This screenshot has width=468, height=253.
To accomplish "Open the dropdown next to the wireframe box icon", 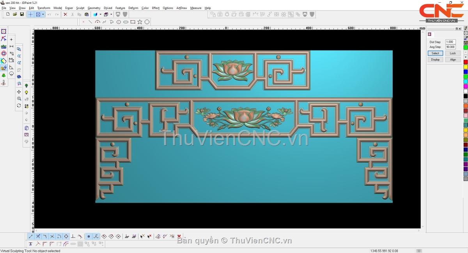I will coord(111,14).
